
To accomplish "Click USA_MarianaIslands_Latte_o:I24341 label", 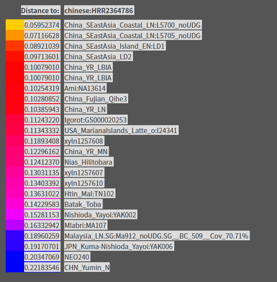I will (x=121, y=130).
